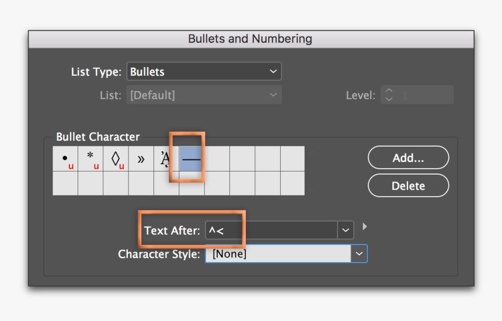The image size is (502, 321).
Task: Open Text After special characters flyout arrow
Action: coord(365,226)
